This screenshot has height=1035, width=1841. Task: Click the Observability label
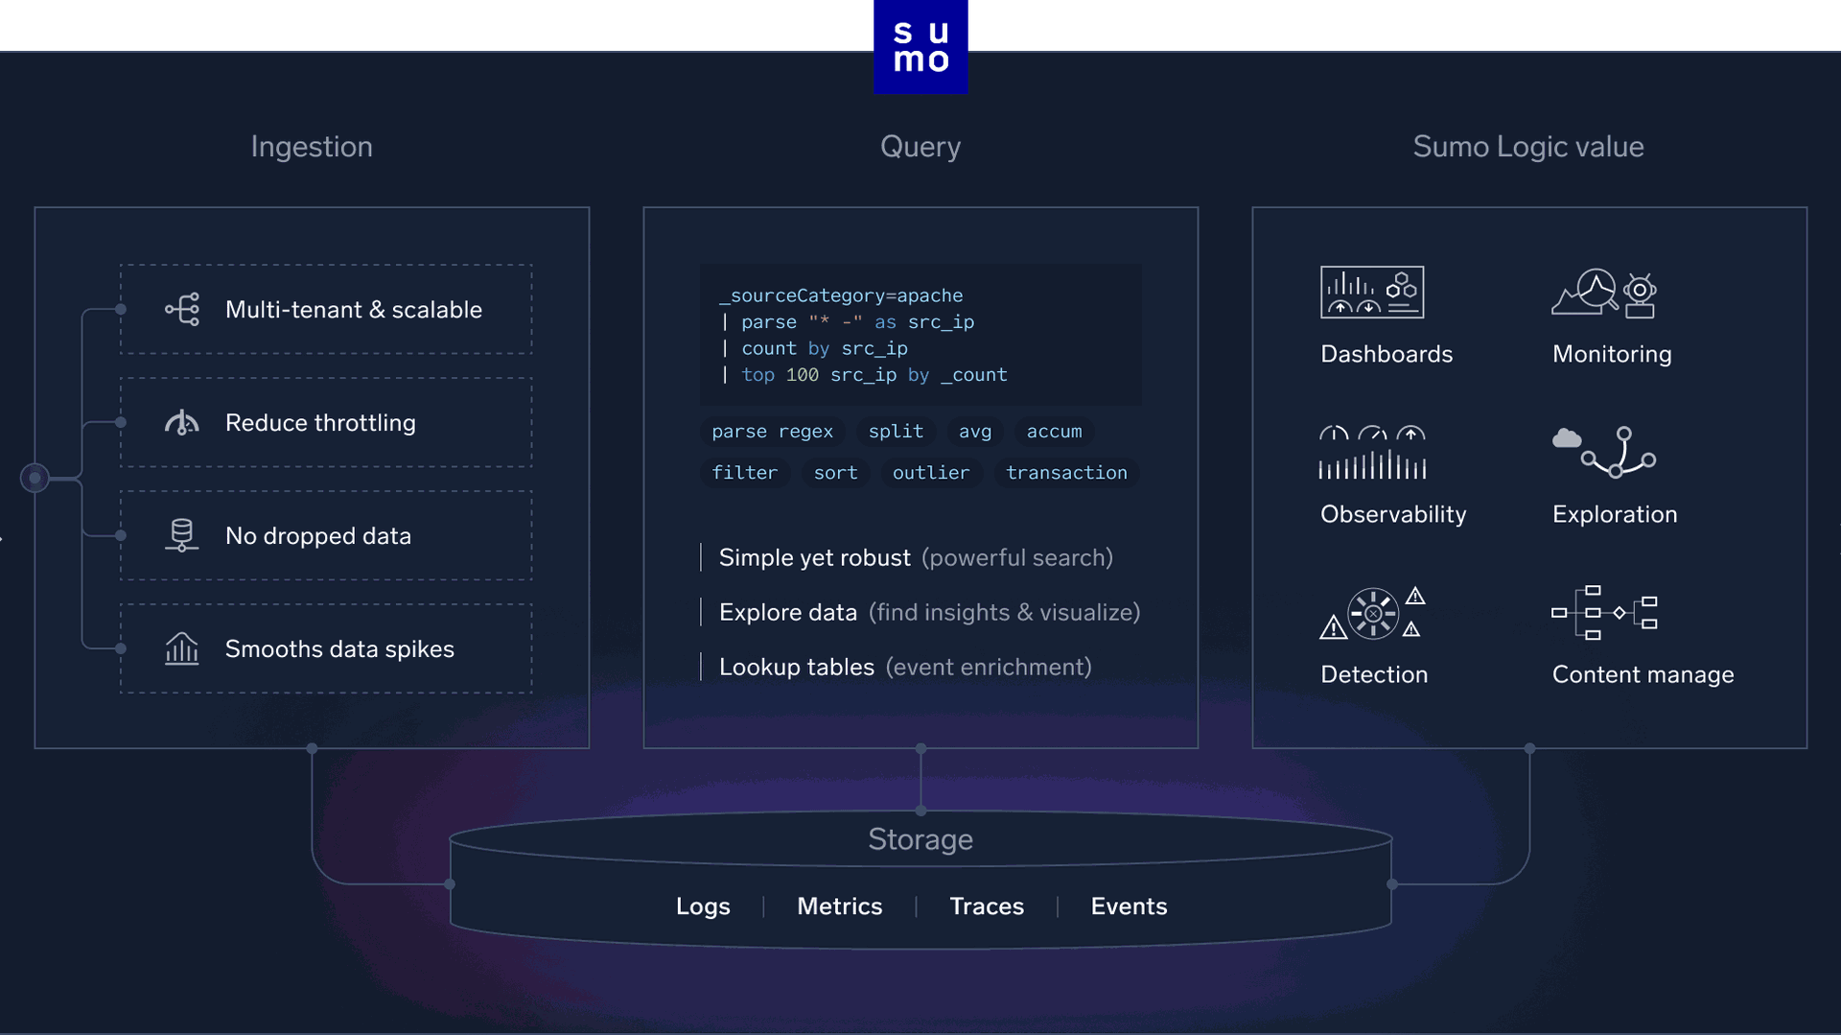point(1393,514)
